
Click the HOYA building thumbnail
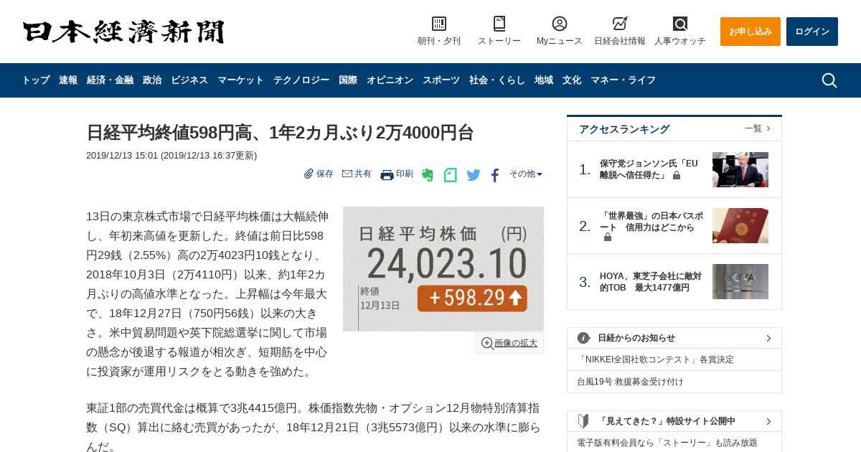[x=740, y=281]
